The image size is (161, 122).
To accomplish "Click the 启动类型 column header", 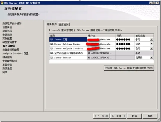I will [x=144, y=36].
